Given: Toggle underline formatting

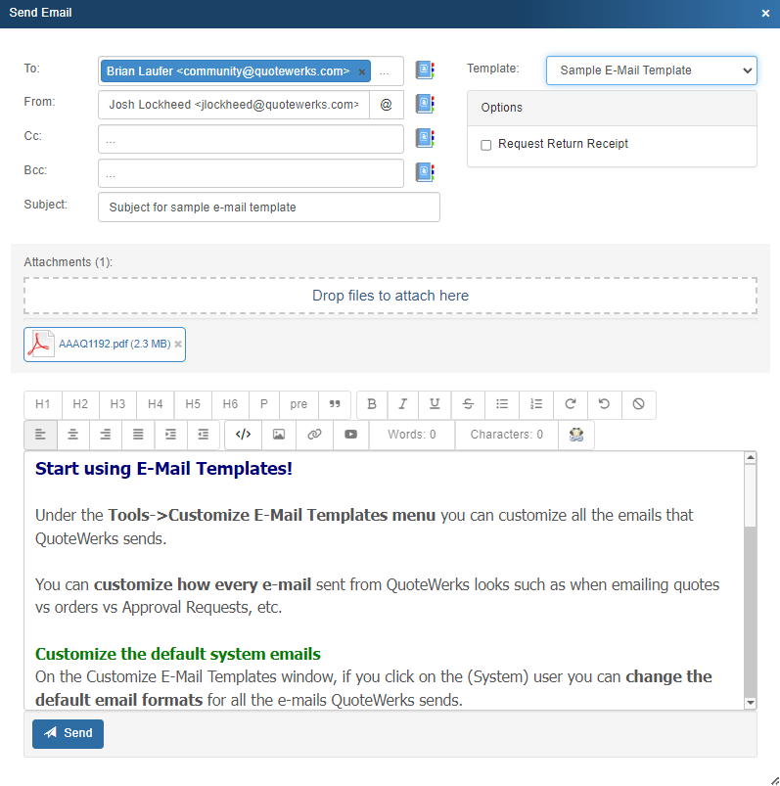Looking at the screenshot, I should click(435, 404).
